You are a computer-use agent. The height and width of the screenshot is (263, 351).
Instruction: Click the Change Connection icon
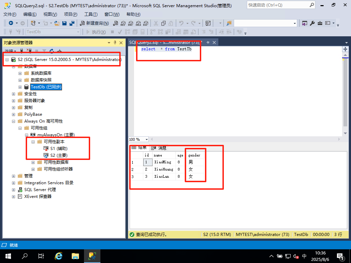[18, 32]
